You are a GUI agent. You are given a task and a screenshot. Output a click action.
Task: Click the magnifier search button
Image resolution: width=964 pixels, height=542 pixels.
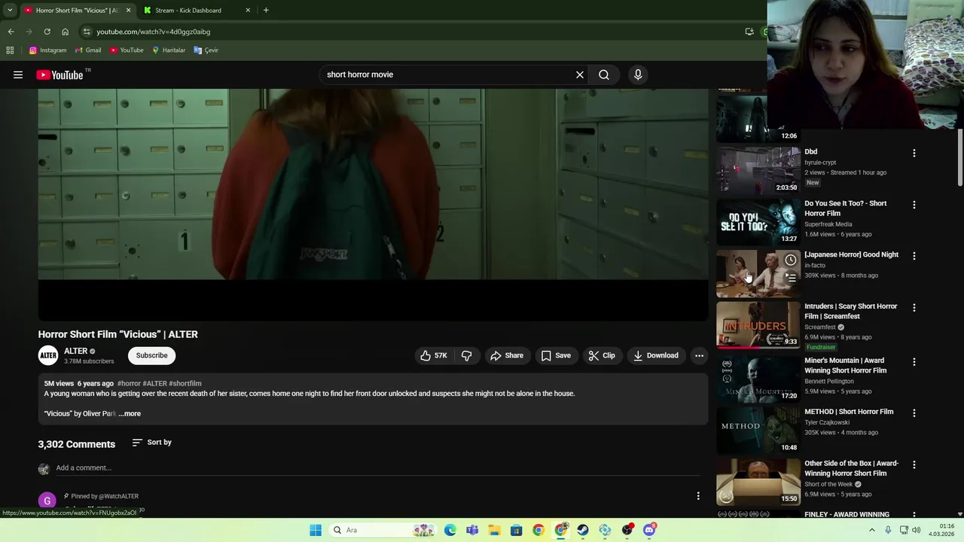pyautogui.click(x=604, y=75)
